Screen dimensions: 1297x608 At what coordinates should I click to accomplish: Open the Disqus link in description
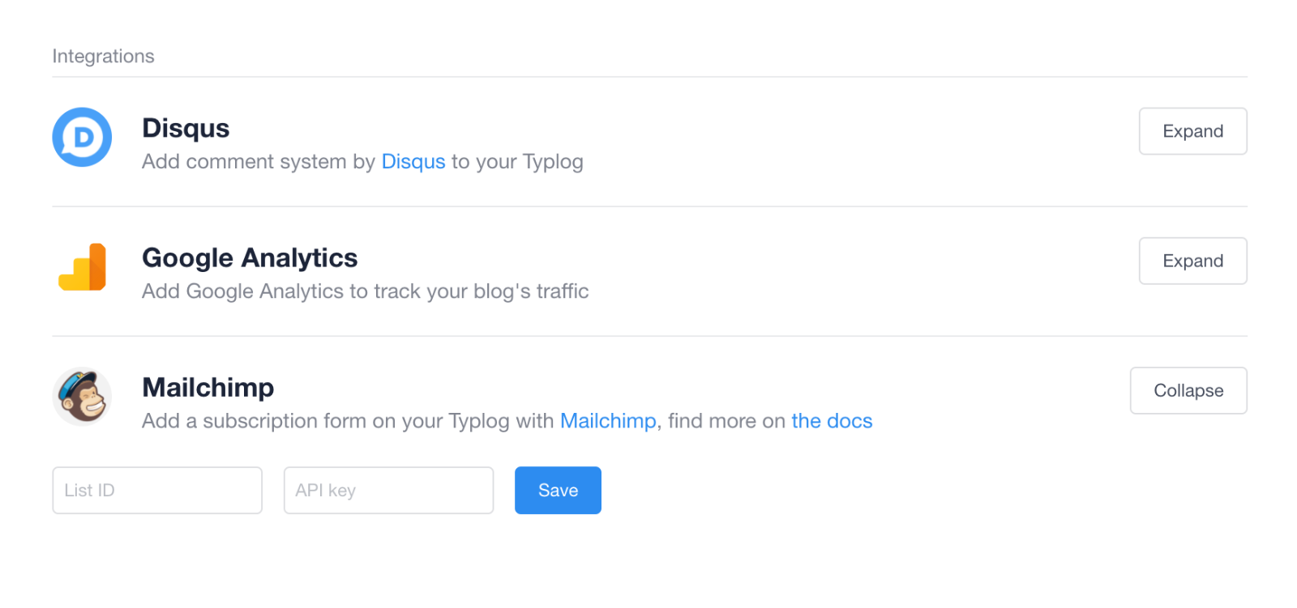pos(413,162)
